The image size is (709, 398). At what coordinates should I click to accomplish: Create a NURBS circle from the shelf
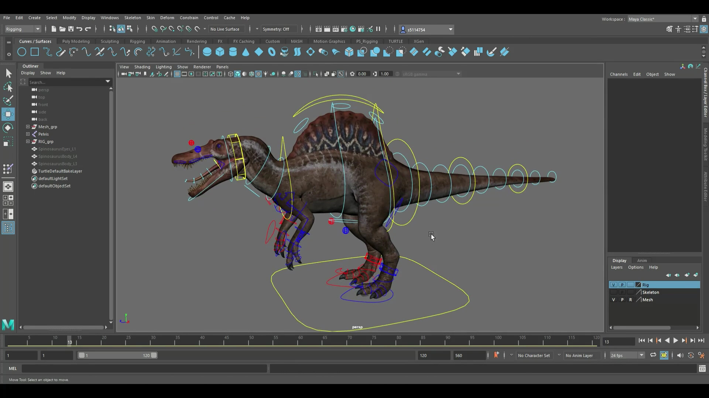coord(21,52)
